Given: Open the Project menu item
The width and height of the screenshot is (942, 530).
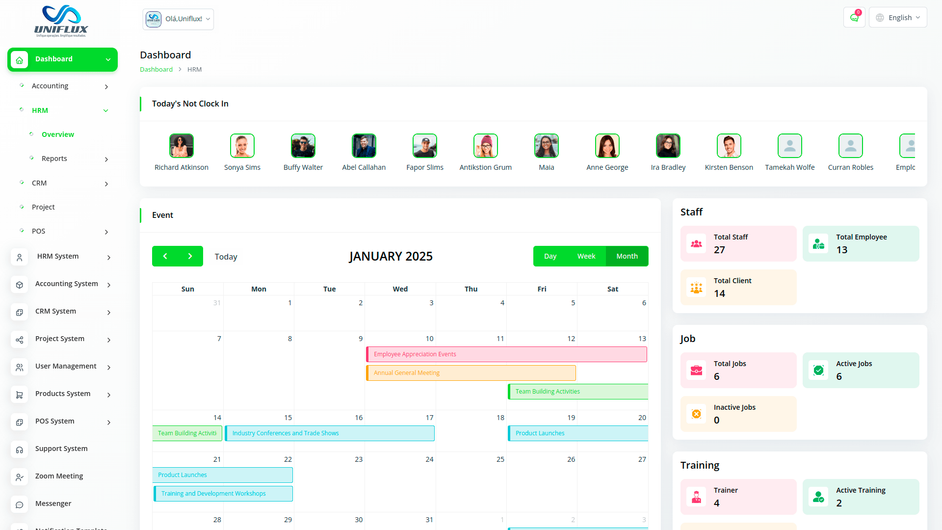Looking at the screenshot, I should (x=43, y=207).
